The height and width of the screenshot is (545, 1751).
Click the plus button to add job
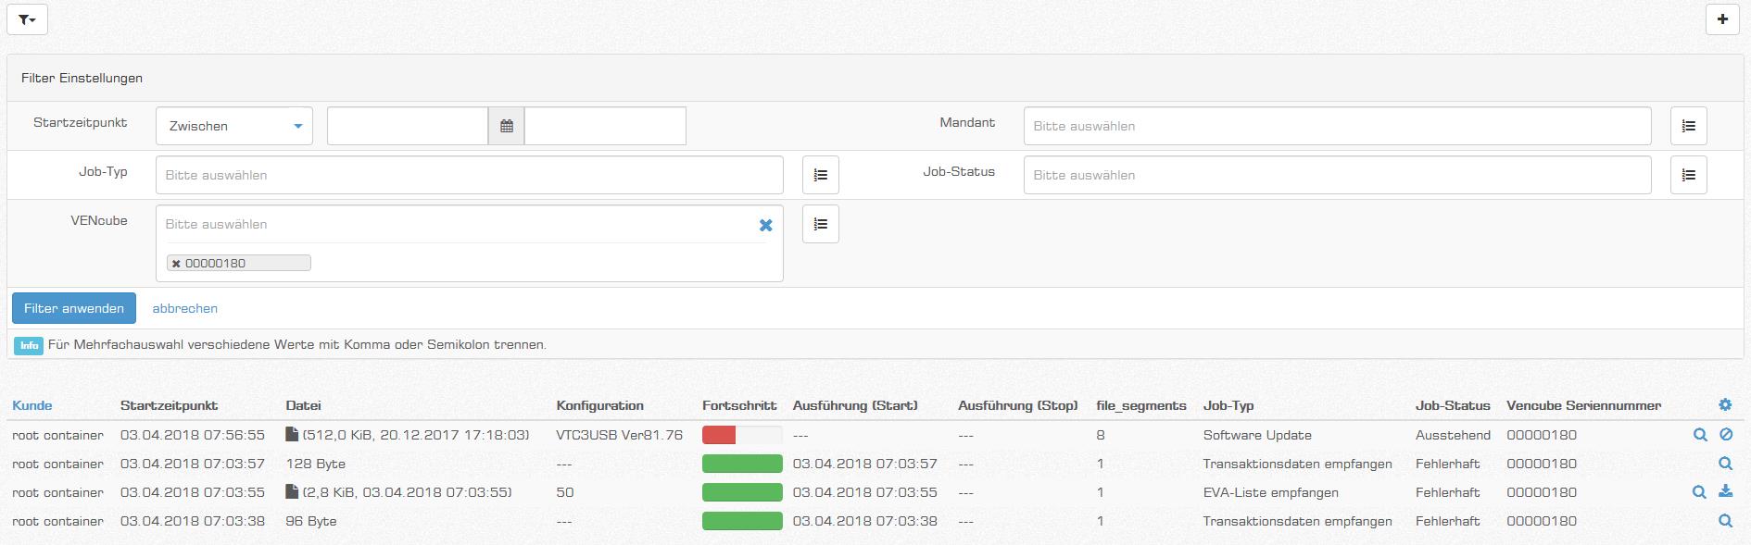1722,19
